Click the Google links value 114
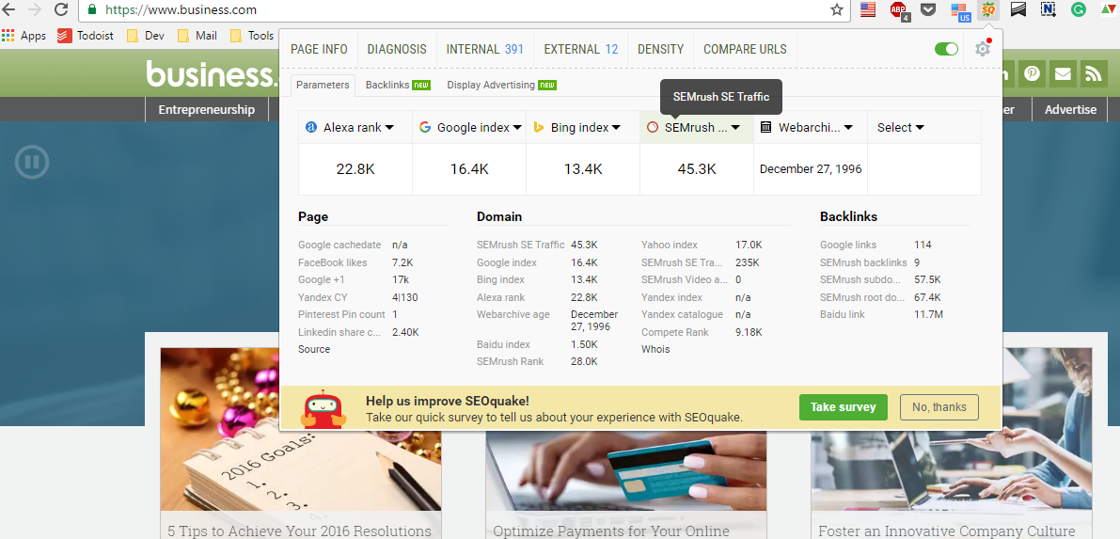This screenshot has height=539, width=1120. [x=923, y=245]
